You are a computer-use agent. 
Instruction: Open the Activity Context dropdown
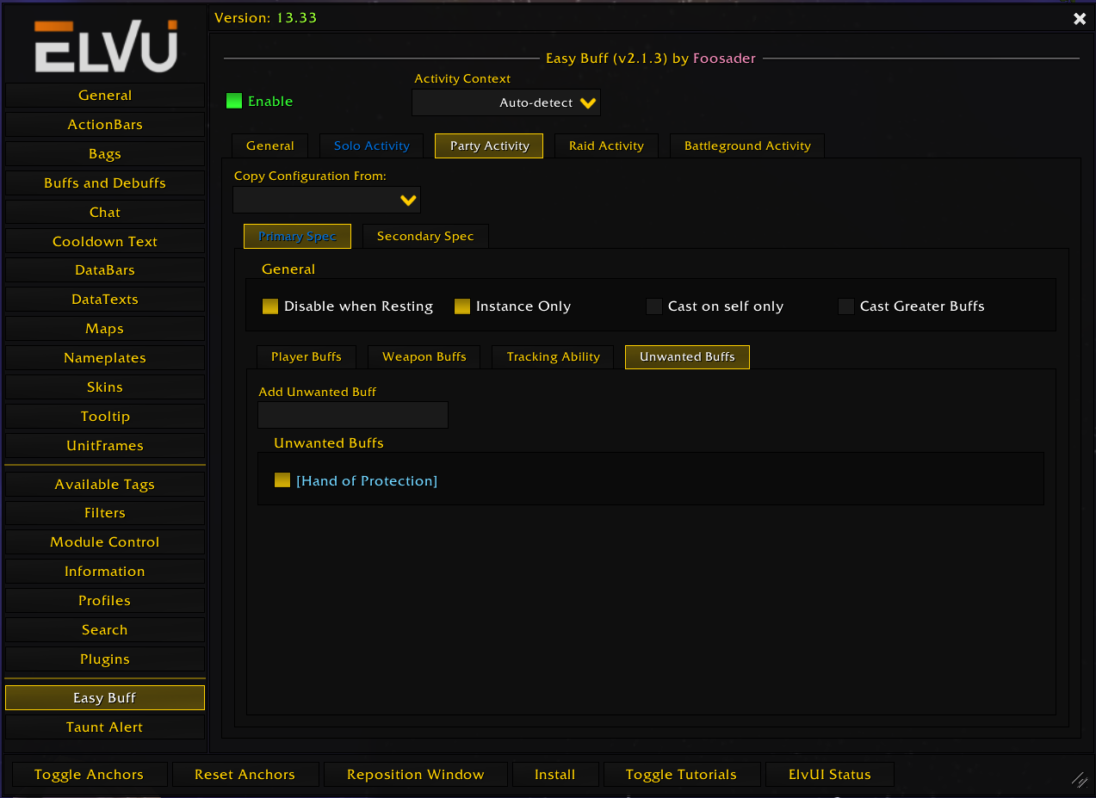point(506,102)
